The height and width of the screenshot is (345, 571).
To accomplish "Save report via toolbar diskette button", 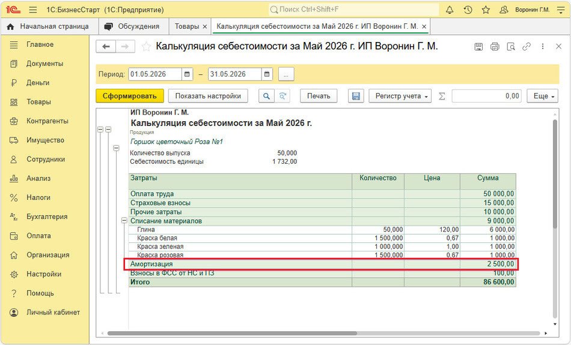I will pyautogui.click(x=356, y=96).
